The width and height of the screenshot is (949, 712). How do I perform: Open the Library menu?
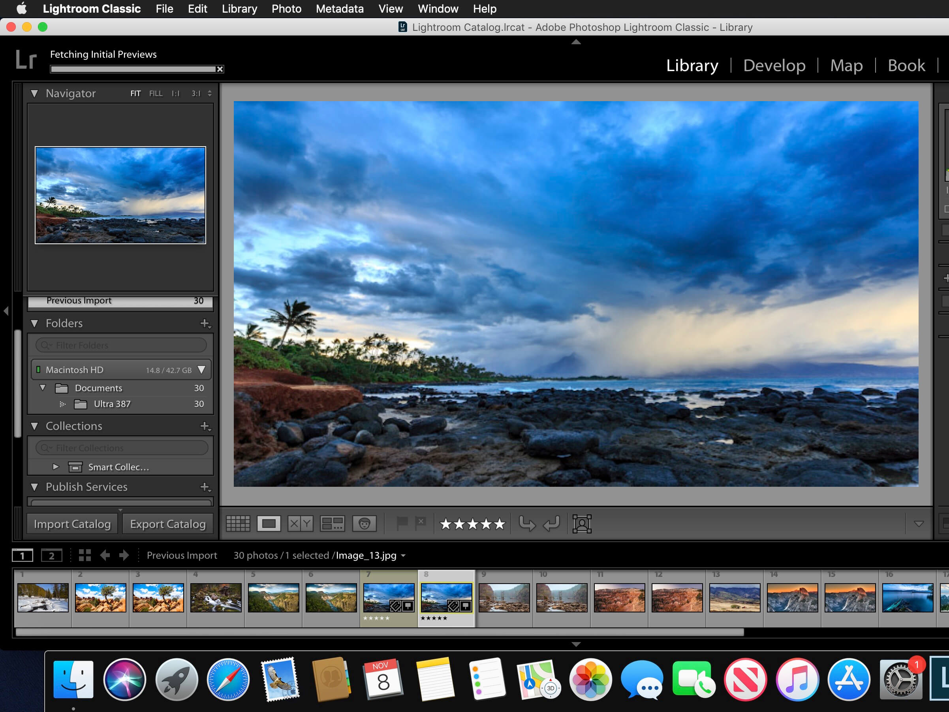(239, 9)
